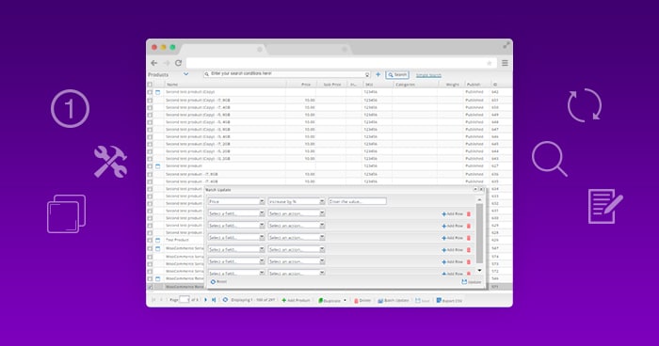Click the topmost red delete-row icon in Batch Update
Image resolution: width=659 pixels, height=346 pixels.
(469, 214)
